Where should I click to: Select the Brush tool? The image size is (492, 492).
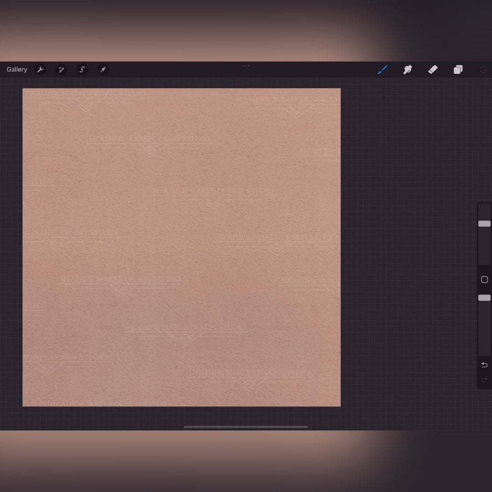[x=383, y=70]
